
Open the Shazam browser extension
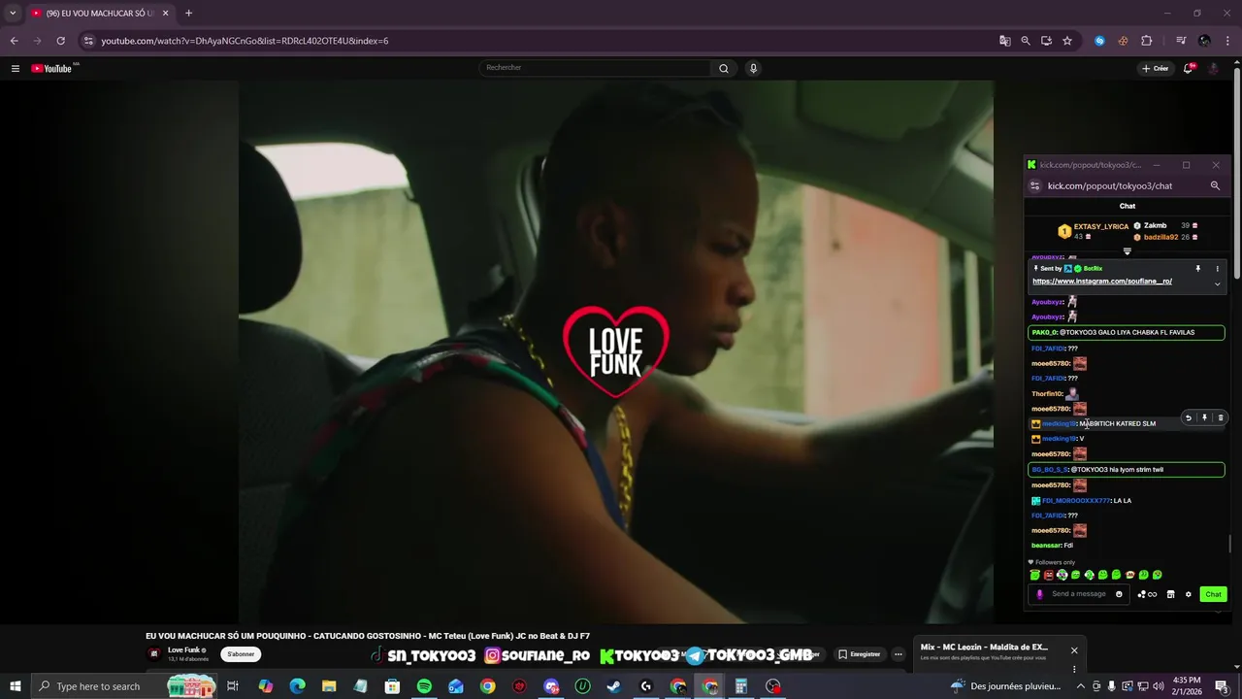pos(1099,41)
